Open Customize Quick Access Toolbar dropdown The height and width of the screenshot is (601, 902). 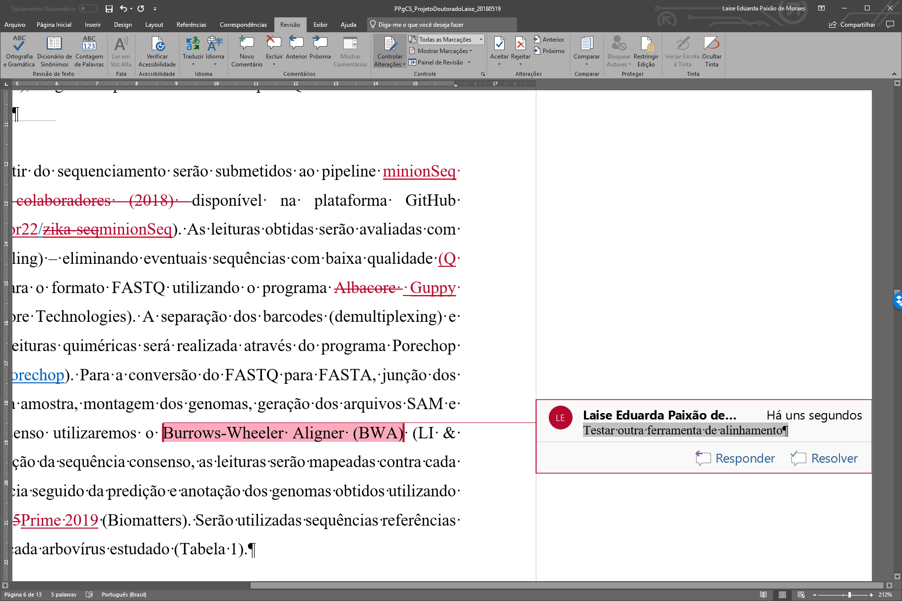click(155, 8)
